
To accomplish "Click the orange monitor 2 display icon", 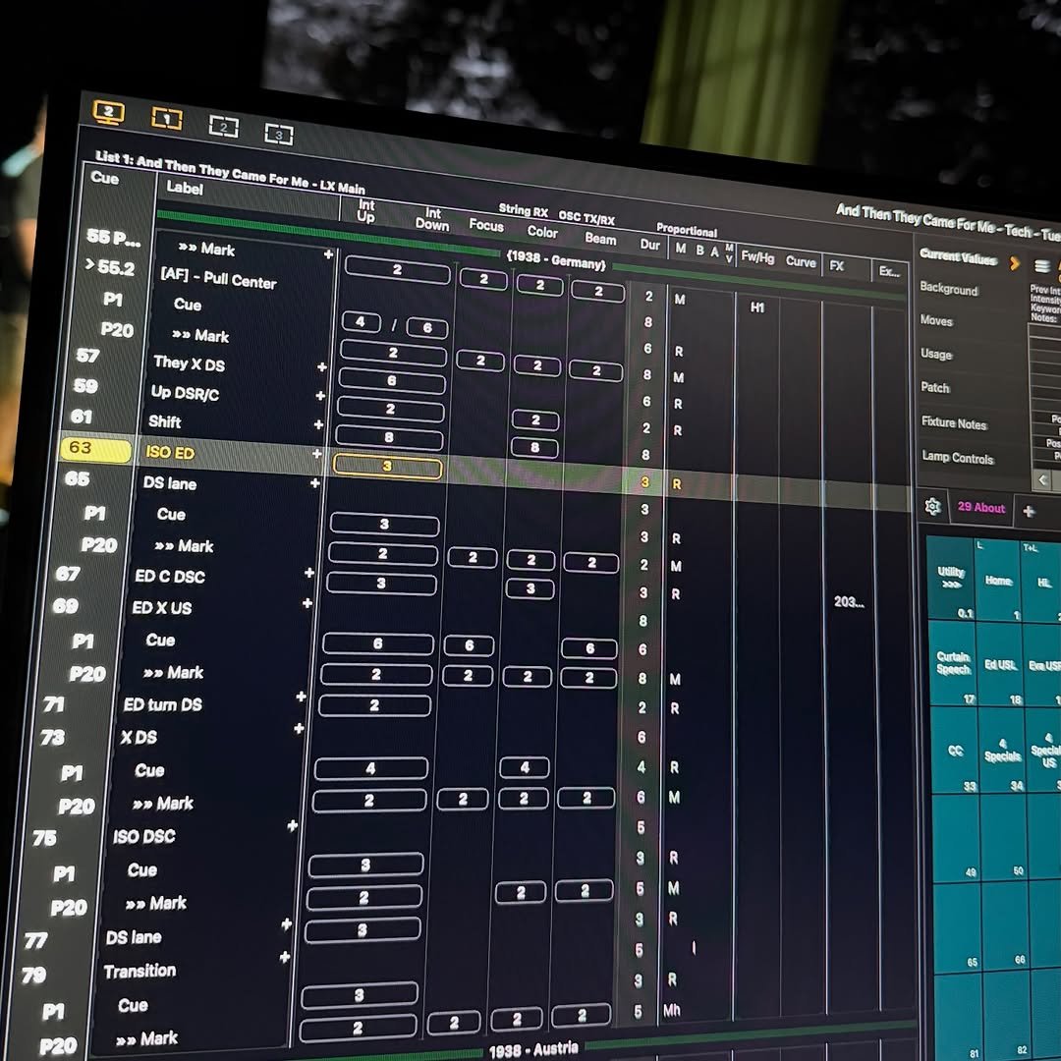I will [108, 112].
